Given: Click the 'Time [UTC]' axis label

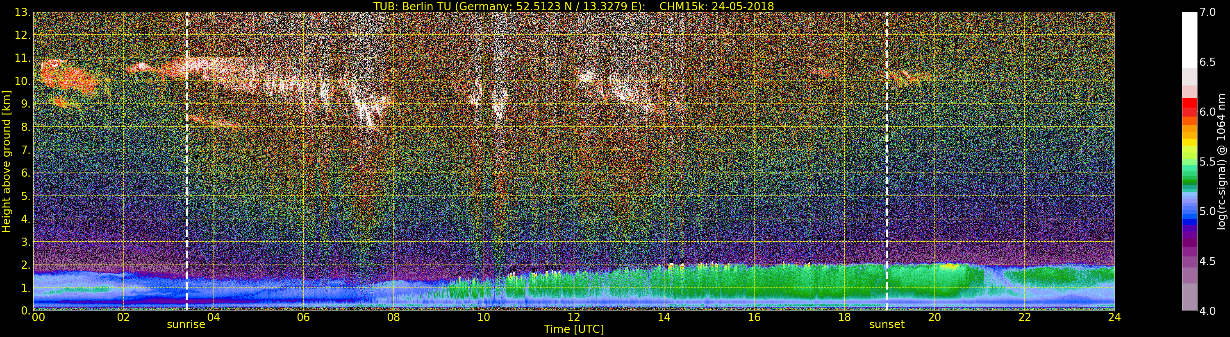Looking at the screenshot, I should [x=574, y=329].
